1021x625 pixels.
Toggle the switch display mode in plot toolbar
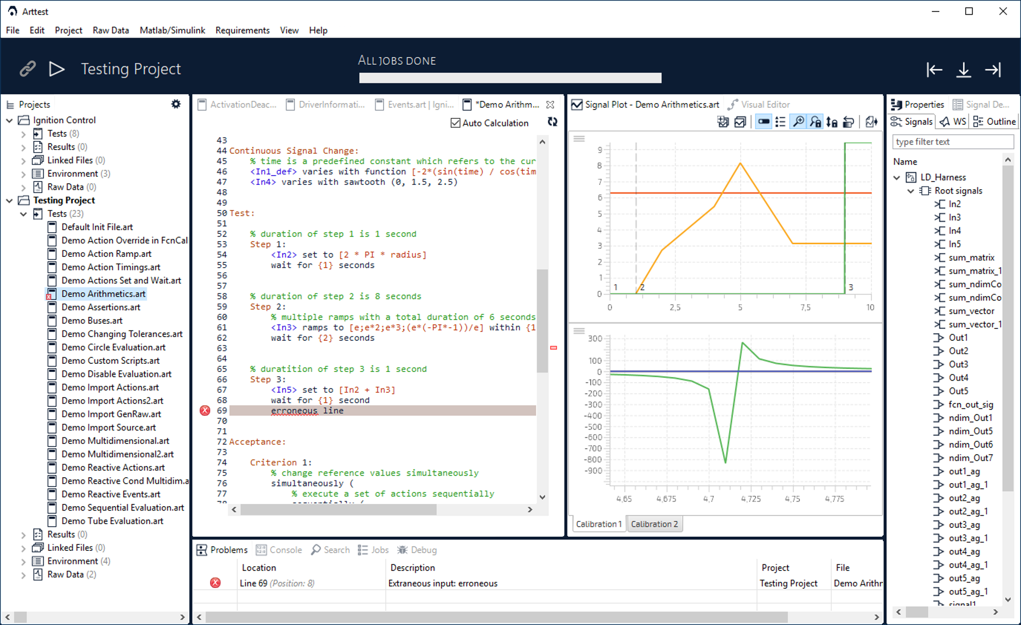(x=763, y=122)
